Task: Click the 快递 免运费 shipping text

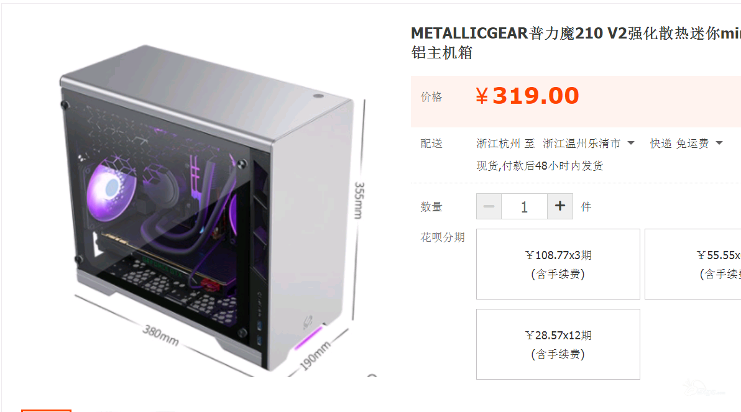Action: pos(679,144)
